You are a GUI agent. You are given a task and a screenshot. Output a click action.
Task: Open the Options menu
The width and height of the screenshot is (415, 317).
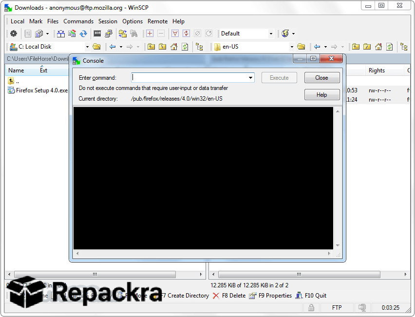click(132, 21)
